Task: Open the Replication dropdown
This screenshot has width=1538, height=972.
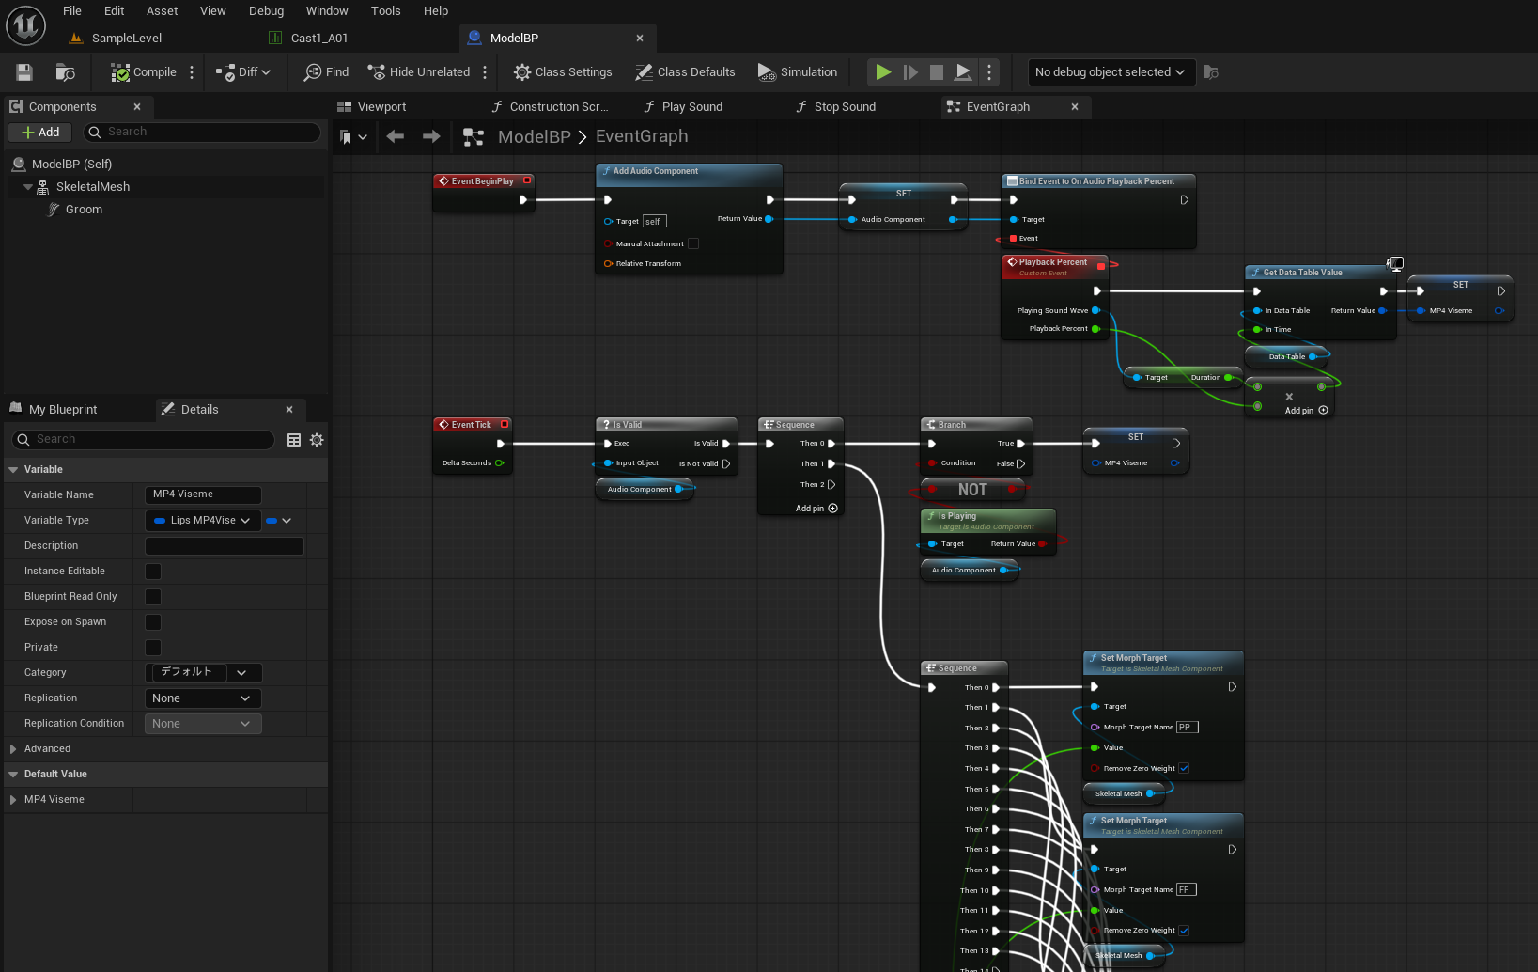Action: coord(203,698)
